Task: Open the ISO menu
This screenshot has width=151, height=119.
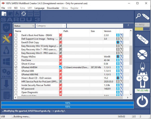Action: coord(16,8)
